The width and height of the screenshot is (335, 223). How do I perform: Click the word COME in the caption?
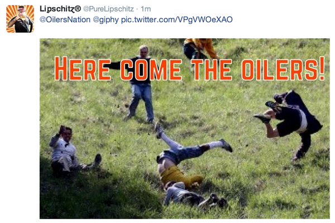point(151,70)
